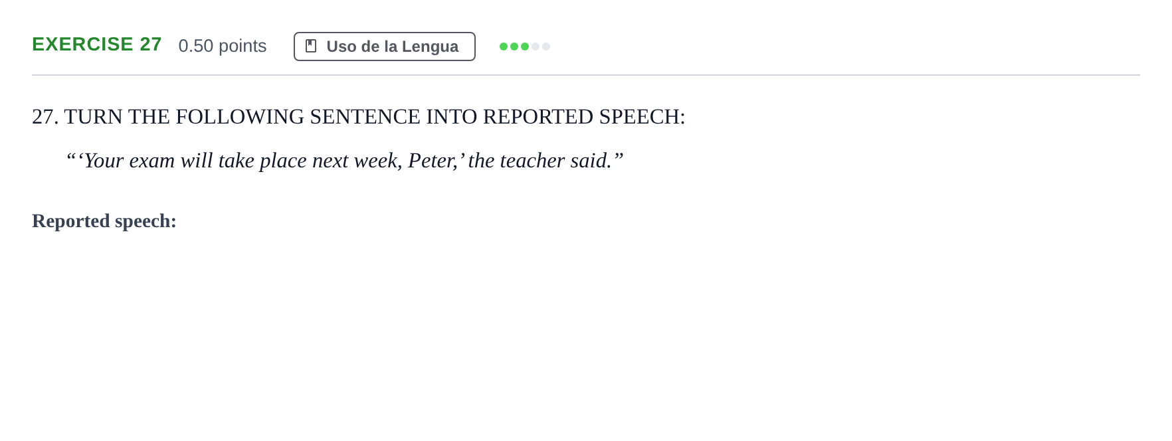Screen dimensions: 1172x441
Task: Select the Uso de la Lengua badge
Action: tap(385, 46)
